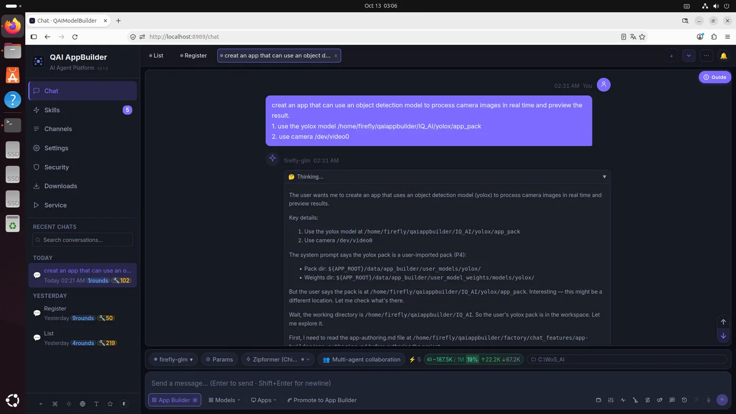Image resolution: width=736 pixels, height=414 pixels.
Task: Click the globe language icon in sidebar footer
Action: [x=83, y=404]
